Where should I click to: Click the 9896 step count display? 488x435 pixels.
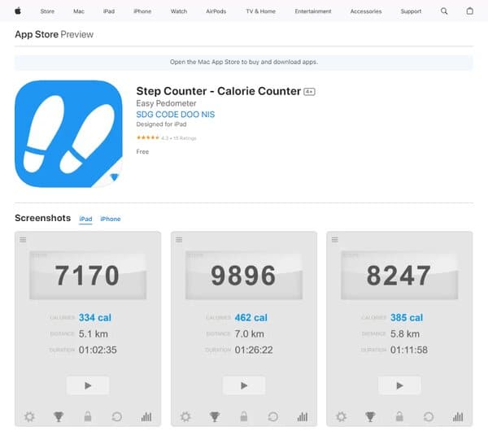244,276
